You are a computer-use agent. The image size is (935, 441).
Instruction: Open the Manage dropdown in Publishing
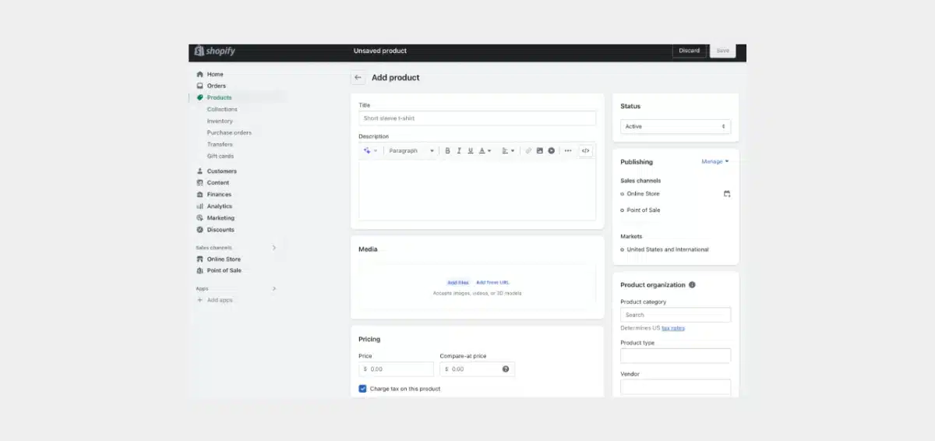[715, 161]
